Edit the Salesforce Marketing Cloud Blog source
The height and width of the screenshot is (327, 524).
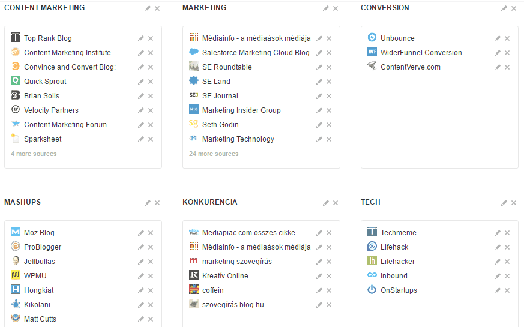tap(319, 53)
